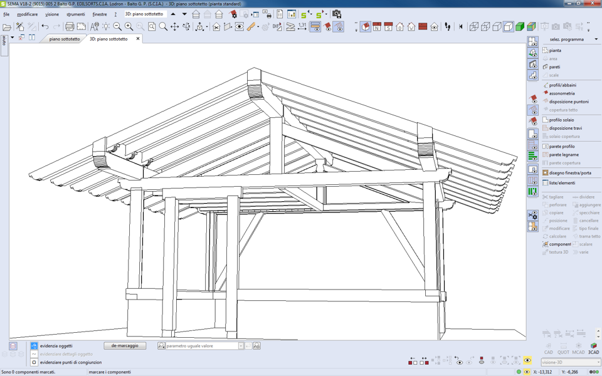Open the 'strumenti' menu
Screen dimensions: 602x376
(x=75, y=14)
